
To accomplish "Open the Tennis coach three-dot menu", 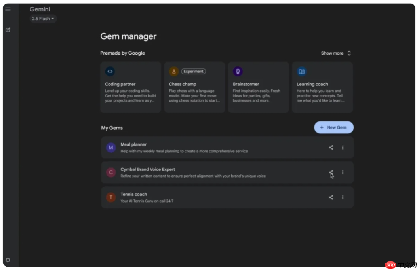I will pyautogui.click(x=343, y=197).
